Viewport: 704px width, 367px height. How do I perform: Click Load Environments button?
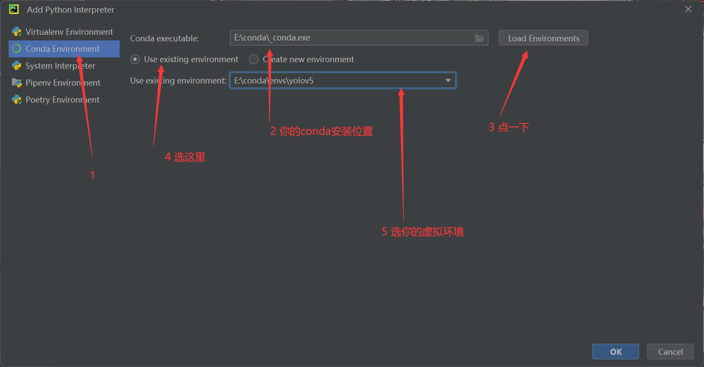click(x=543, y=38)
